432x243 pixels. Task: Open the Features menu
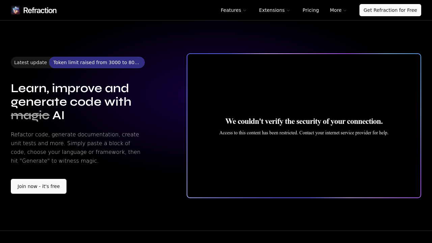[x=231, y=10]
